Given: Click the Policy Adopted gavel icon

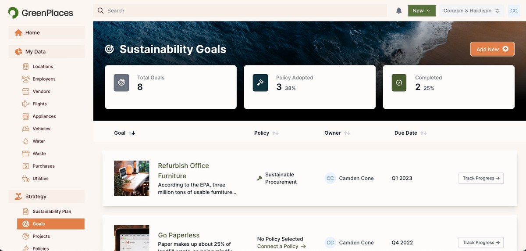Looking at the screenshot, I should (x=260, y=82).
